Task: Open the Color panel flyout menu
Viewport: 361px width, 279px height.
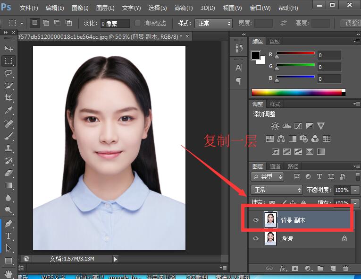Action: tap(357, 41)
